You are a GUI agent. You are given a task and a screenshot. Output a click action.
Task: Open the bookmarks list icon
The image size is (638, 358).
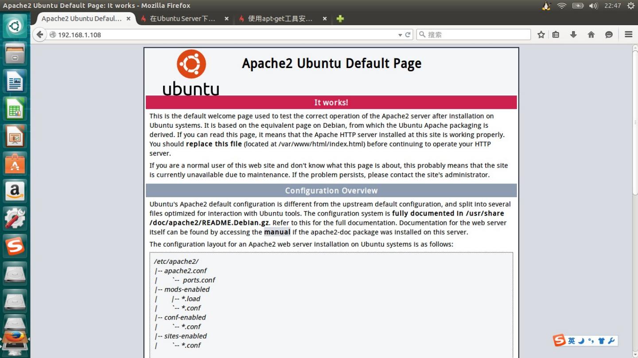pos(556,34)
